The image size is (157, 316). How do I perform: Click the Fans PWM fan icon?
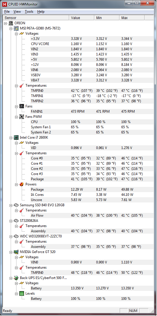coord(22,116)
